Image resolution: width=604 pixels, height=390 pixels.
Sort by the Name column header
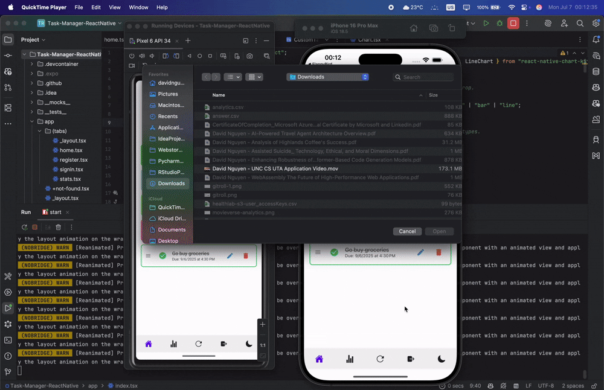click(219, 95)
